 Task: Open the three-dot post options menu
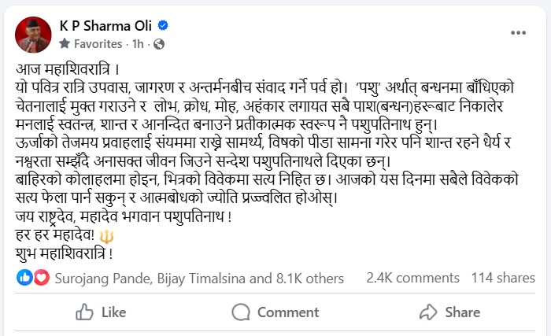pyautogui.click(x=518, y=33)
